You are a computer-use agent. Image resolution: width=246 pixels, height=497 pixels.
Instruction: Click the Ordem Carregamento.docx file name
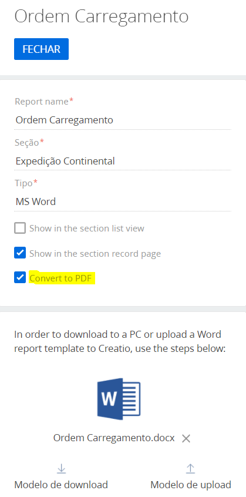114,438
